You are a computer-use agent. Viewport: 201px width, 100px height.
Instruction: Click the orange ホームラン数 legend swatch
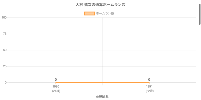pos(89,13)
